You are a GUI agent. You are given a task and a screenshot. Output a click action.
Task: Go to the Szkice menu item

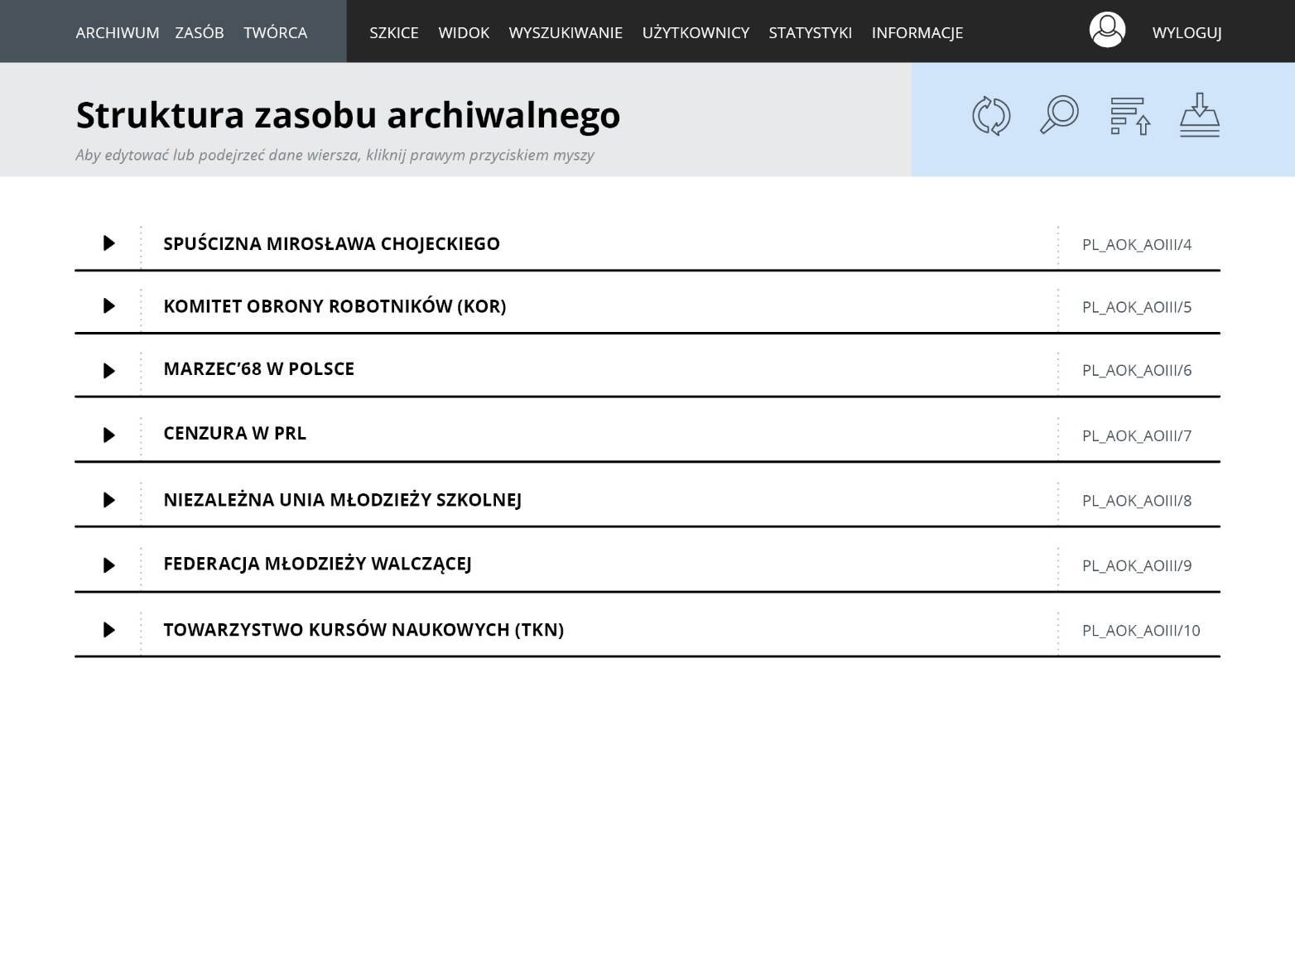(x=394, y=33)
